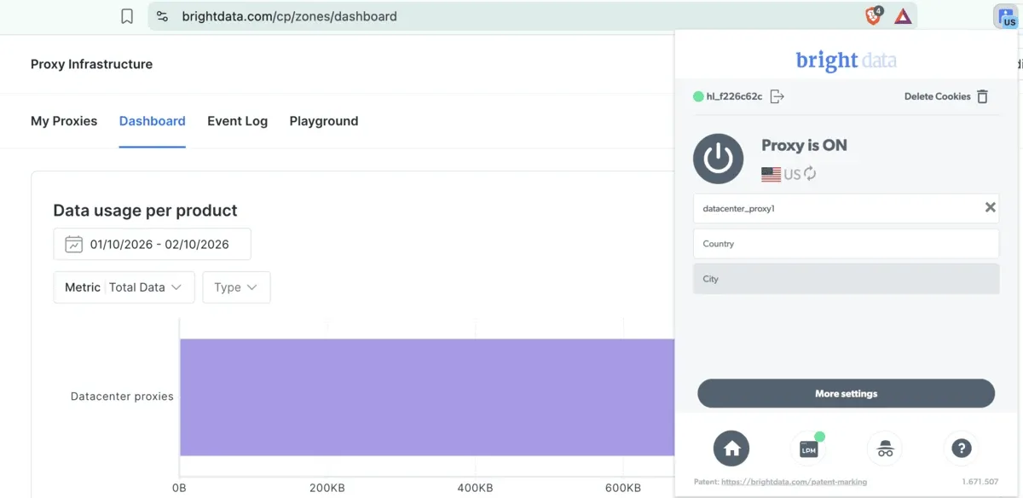
Task: Click the bookmark icon in address bar
Action: point(127,16)
